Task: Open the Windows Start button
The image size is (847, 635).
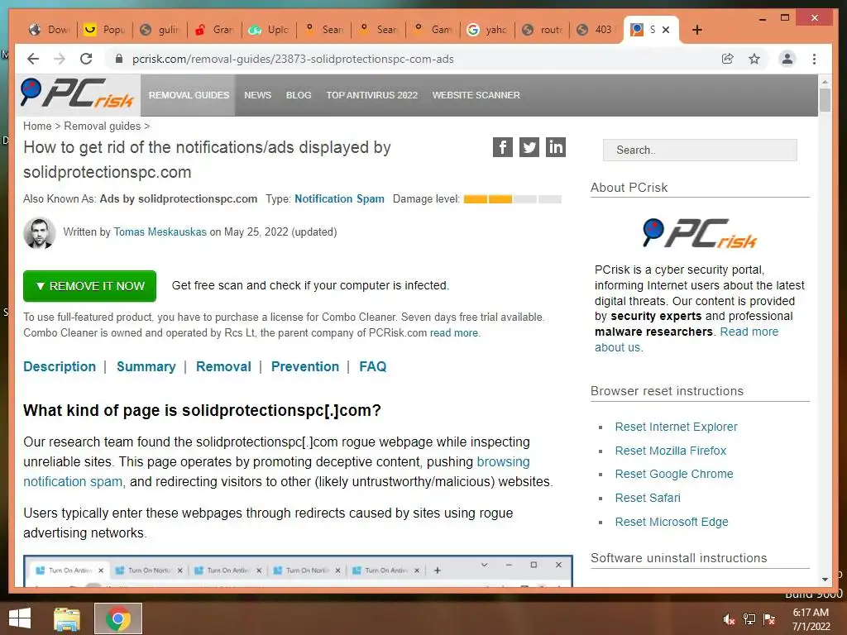Action: click(x=20, y=618)
